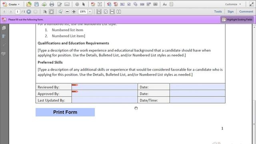Open the Page Thumbnails sidebar panel
This screenshot has height=144, width=256.
4,28
